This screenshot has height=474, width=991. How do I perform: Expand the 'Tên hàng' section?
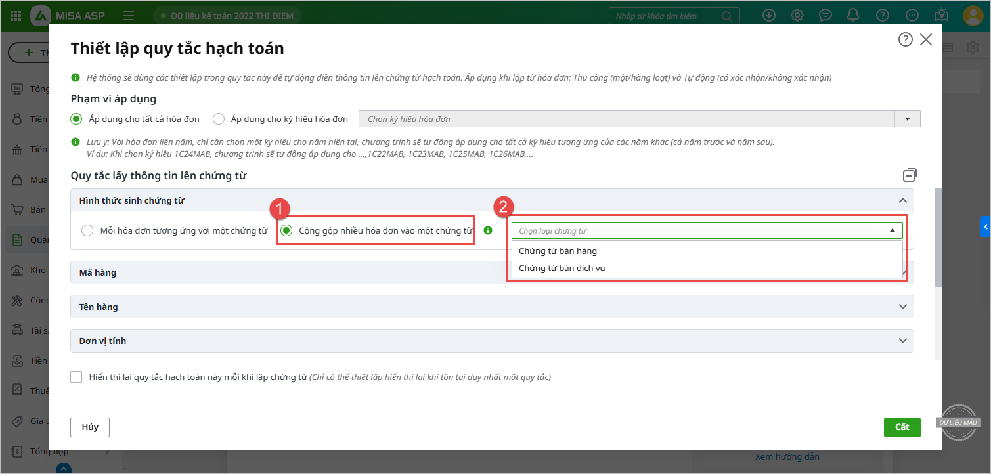(903, 307)
